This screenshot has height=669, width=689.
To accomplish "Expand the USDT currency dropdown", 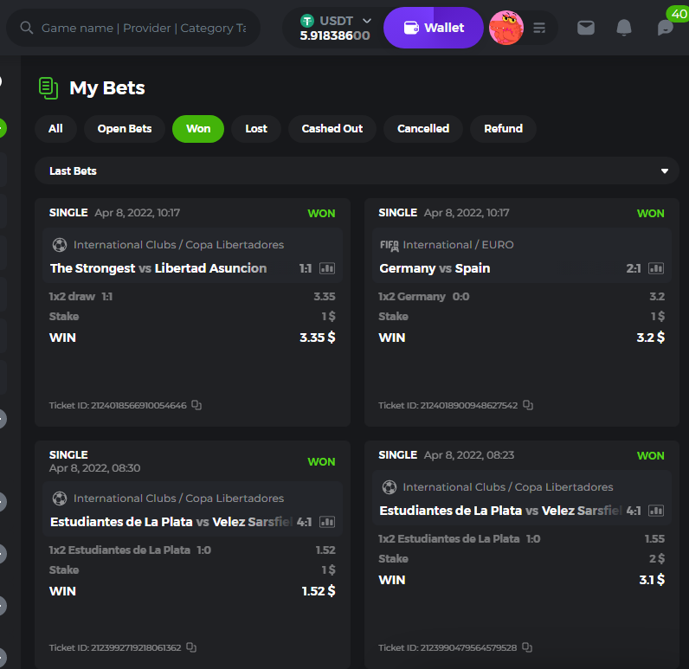I will coord(367,20).
